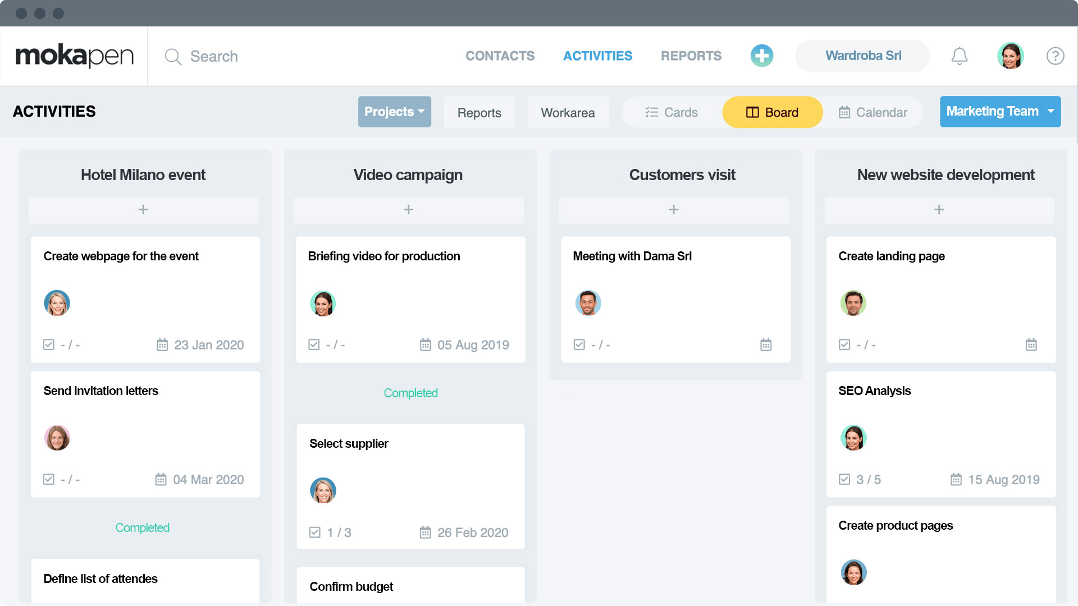Switch to the CONTACTS tab
The image size is (1078, 606).
click(500, 56)
